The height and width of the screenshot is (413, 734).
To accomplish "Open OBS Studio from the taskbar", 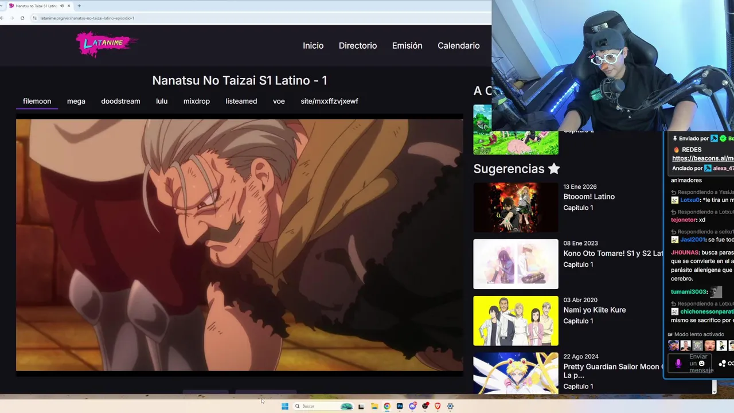I will [425, 406].
